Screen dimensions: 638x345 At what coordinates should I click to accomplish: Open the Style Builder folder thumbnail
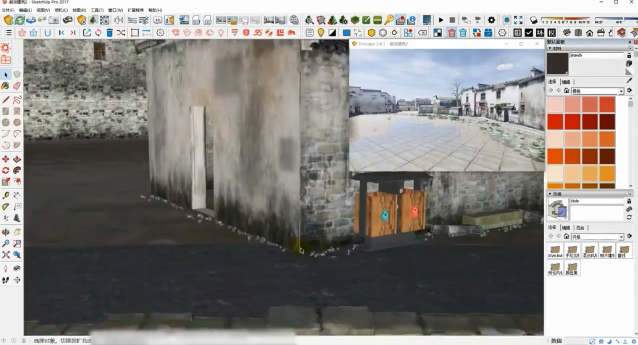tap(555, 251)
